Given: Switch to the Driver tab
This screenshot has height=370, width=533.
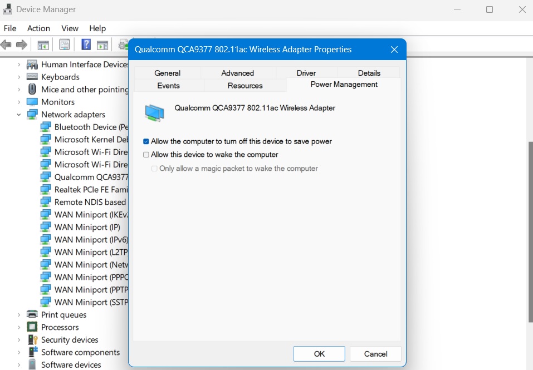Looking at the screenshot, I should tap(307, 73).
